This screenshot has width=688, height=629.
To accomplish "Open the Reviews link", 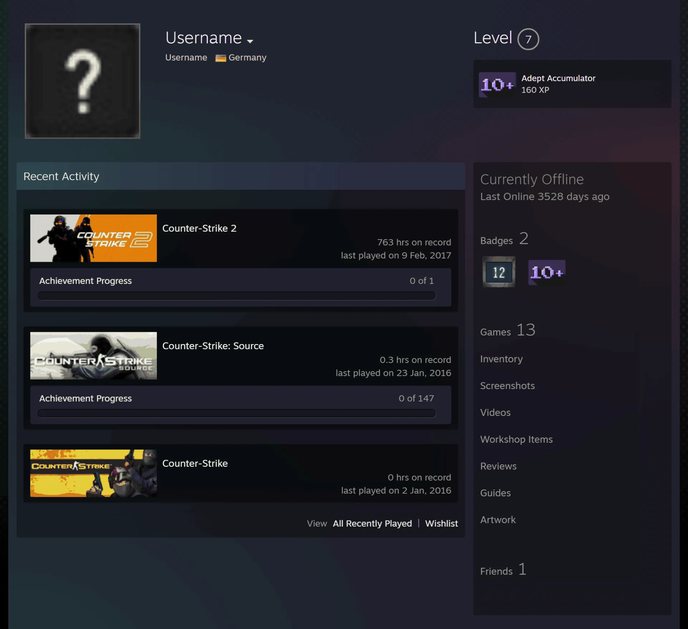I will tap(498, 466).
